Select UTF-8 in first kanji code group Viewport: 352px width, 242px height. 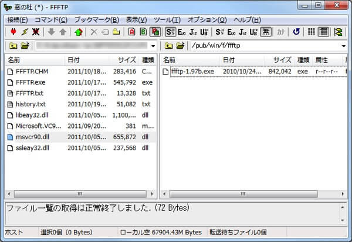[x=204, y=32]
